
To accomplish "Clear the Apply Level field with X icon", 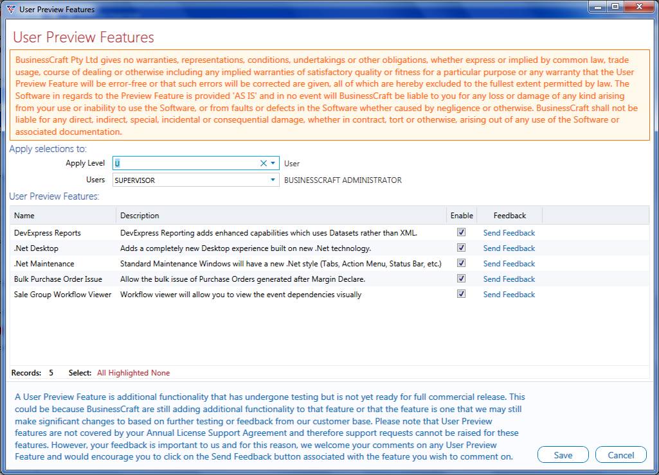I will [x=264, y=163].
